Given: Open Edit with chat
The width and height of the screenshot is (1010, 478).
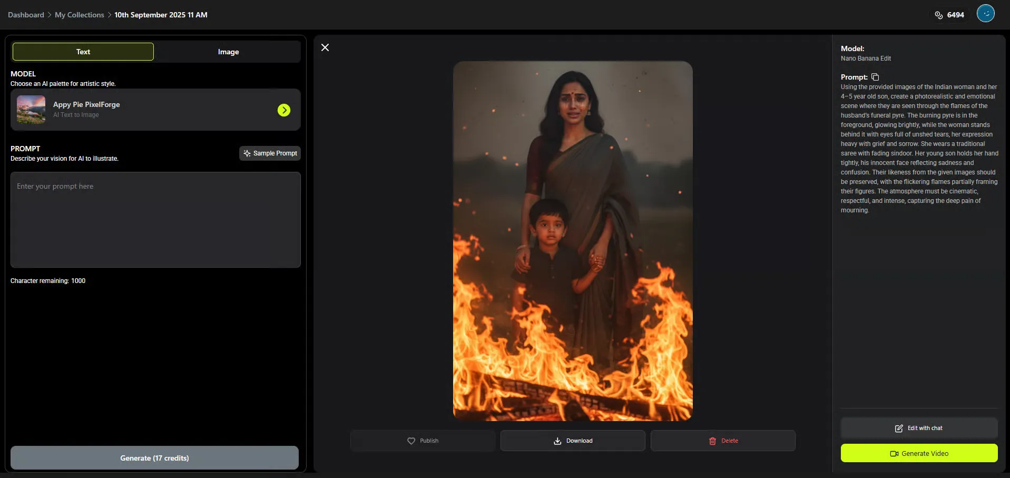Looking at the screenshot, I should 919,428.
